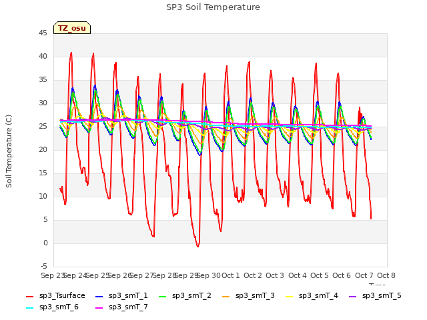The height and width of the screenshot is (320, 427).
Task: Click the 20 y-axis tick label
Action: click(x=43, y=149)
